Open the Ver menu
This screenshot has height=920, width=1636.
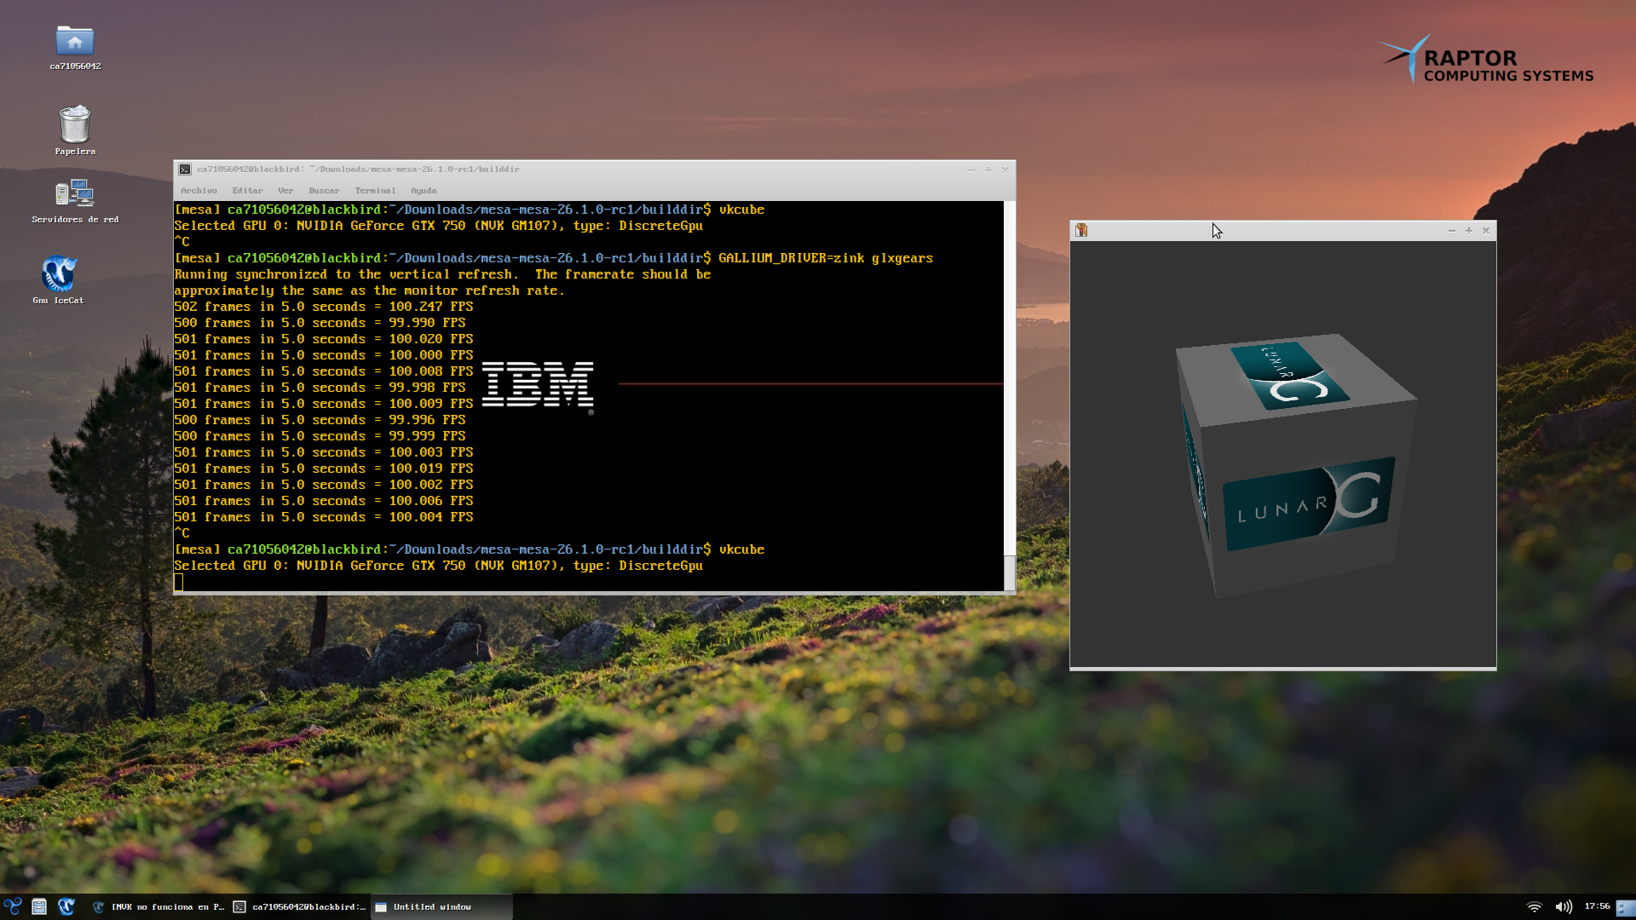(x=285, y=191)
